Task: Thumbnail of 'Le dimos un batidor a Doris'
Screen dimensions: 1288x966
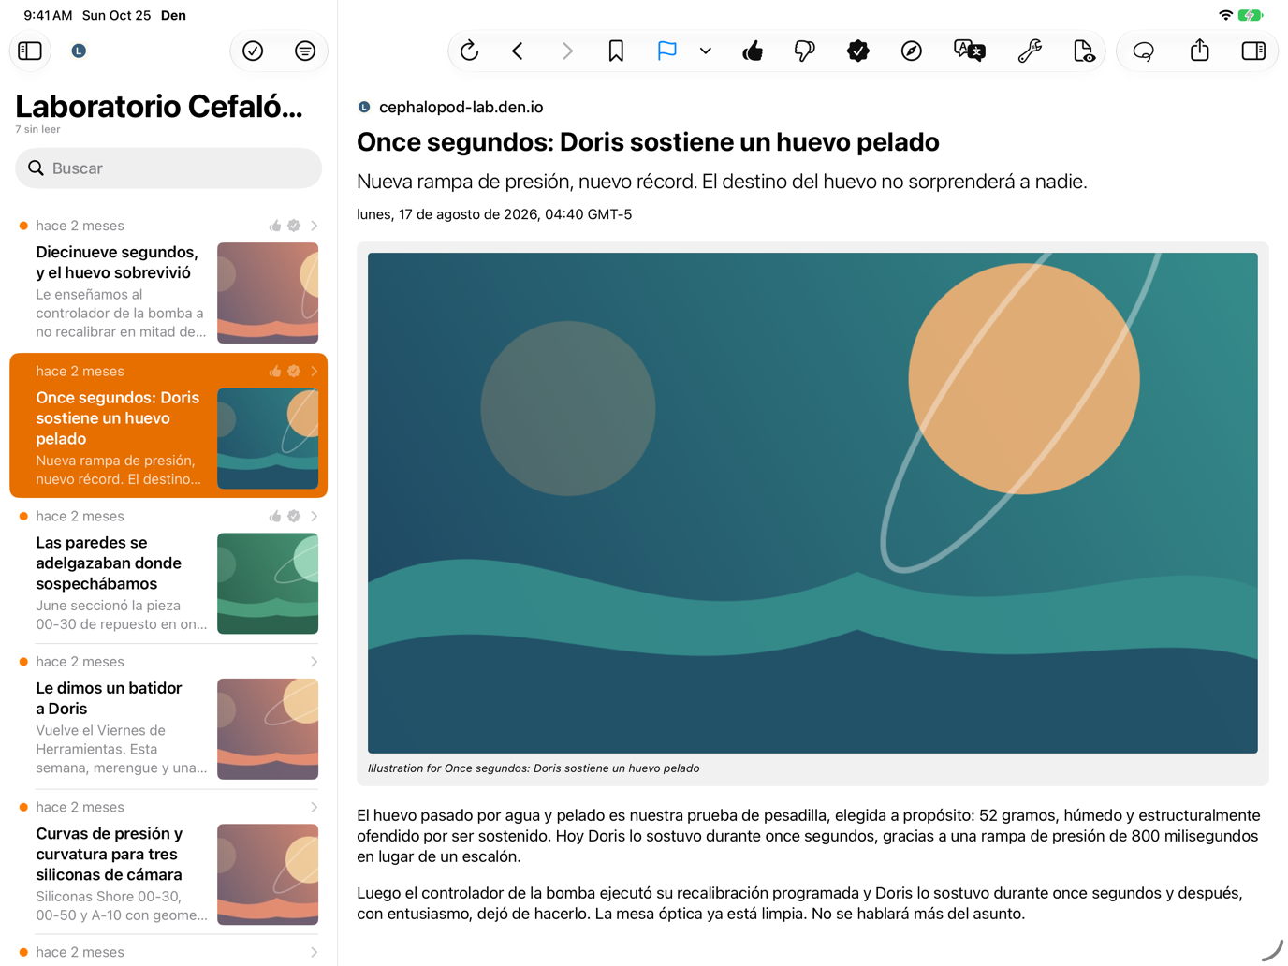Action: [268, 729]
